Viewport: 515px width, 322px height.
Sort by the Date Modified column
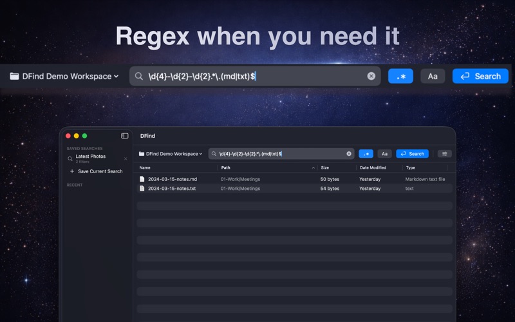(373, 167)
